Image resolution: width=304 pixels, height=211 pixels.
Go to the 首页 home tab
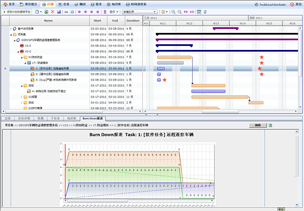(9, 5)
